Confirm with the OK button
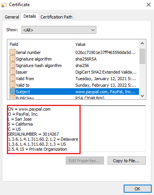This screenshot has height=195, width=154. 137,189
